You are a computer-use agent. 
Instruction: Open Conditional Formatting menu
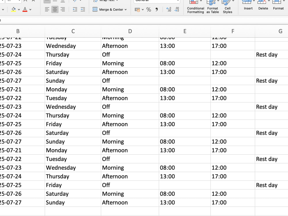tap(196, 7)
